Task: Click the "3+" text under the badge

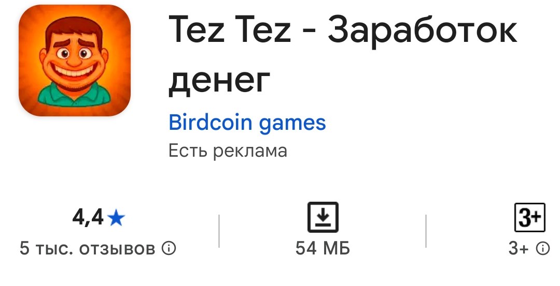Action: point(519,249)
